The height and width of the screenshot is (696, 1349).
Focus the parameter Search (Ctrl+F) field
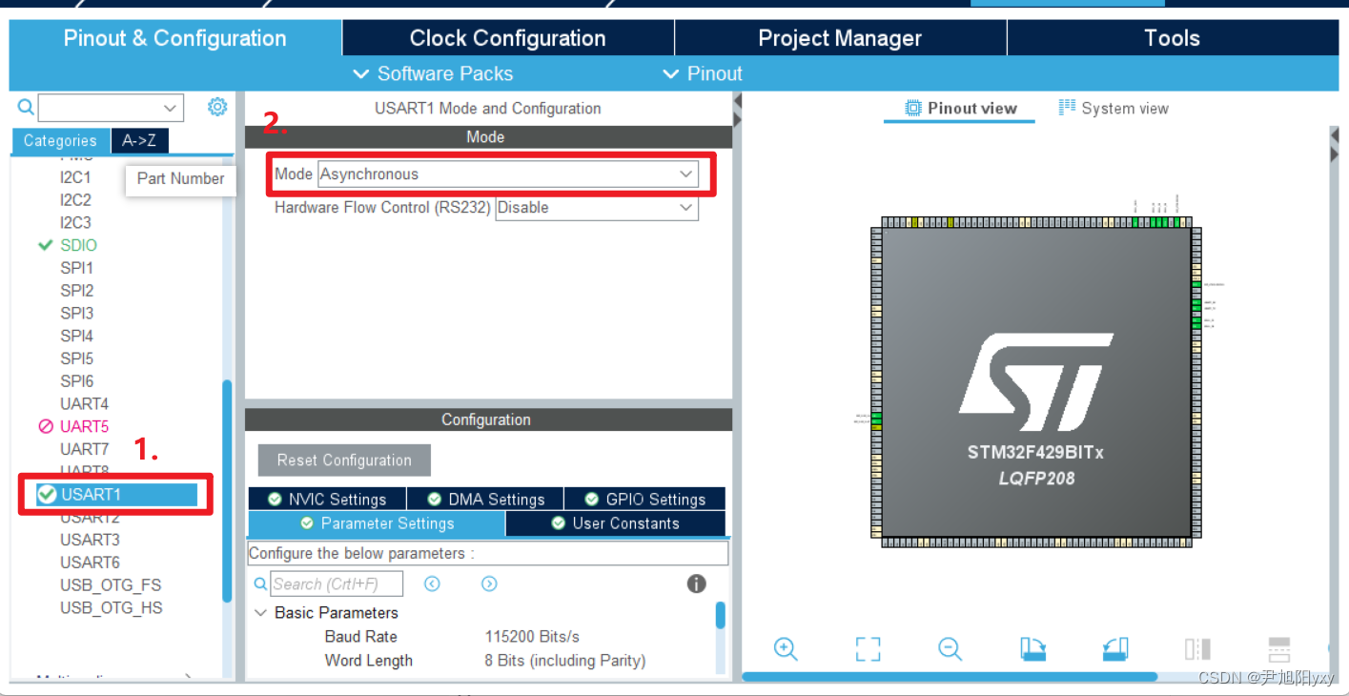[x=337, y=583]
